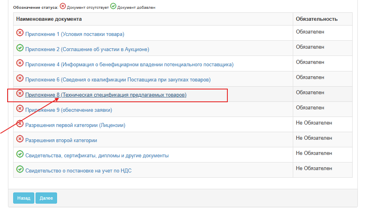Click green status icon beside Свидетельства, сертификаты, дипломы
365x212 pixels.
[x=20, y=154]
